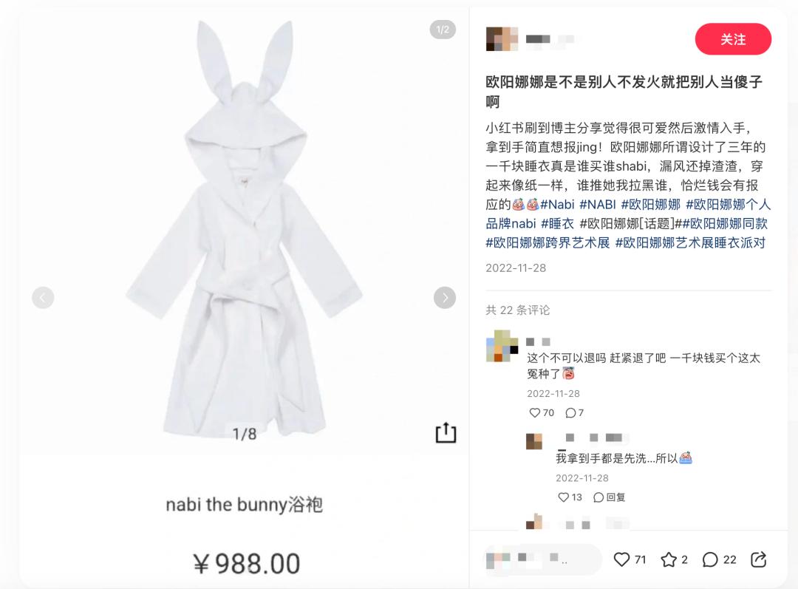Favorite the post with star icon showing 2

tap(668, 559)
